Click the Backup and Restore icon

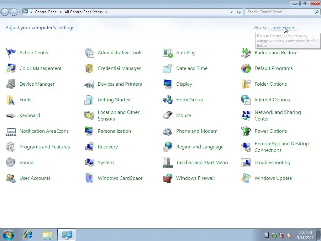point(246,53)
